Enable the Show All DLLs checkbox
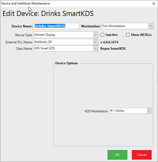Screen dimensions: 158x162 (x=128, y=35)
